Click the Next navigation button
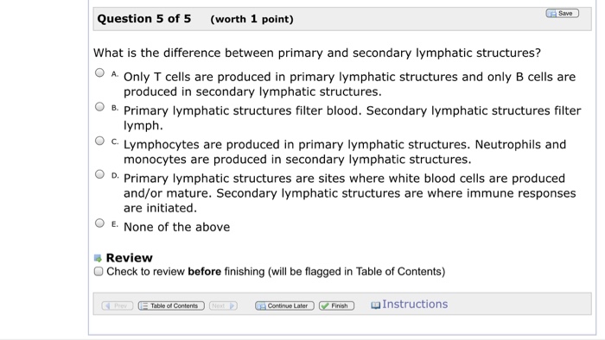The image size is (605, 340). click(x=223, y=305)
